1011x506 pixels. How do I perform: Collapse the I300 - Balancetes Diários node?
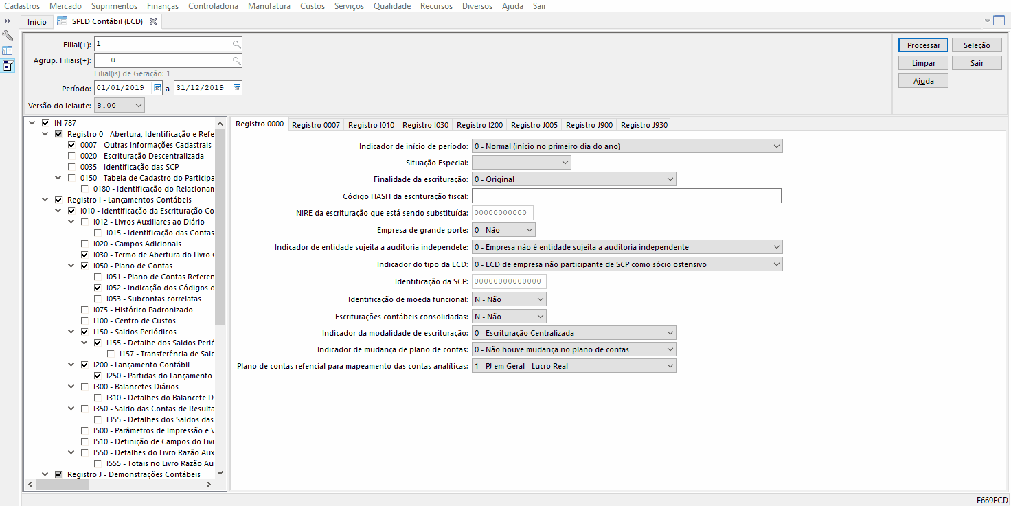[71, 387]
